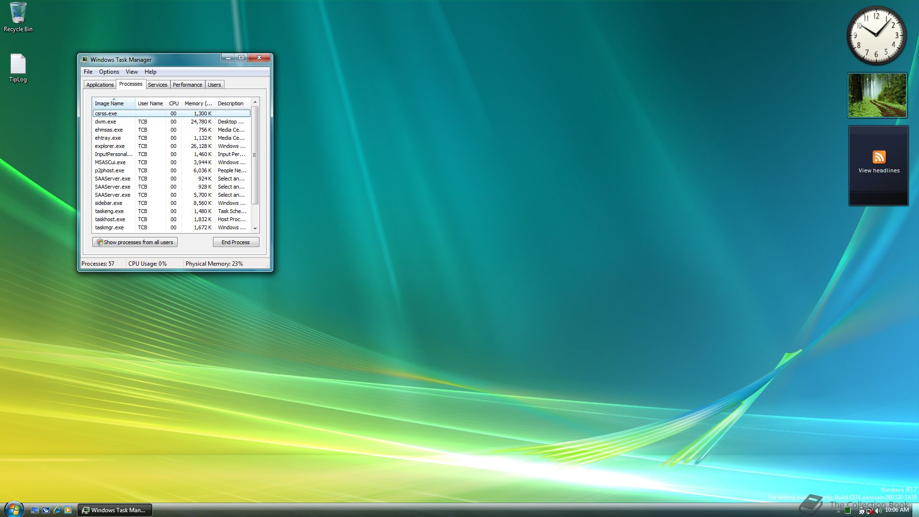Launch Windows Media Player from quick launch
This screenshot has height=517, width=919.
click(x=68, y=510)
